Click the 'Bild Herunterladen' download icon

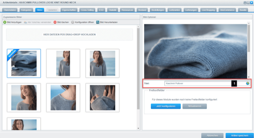[x=98, y=22]
